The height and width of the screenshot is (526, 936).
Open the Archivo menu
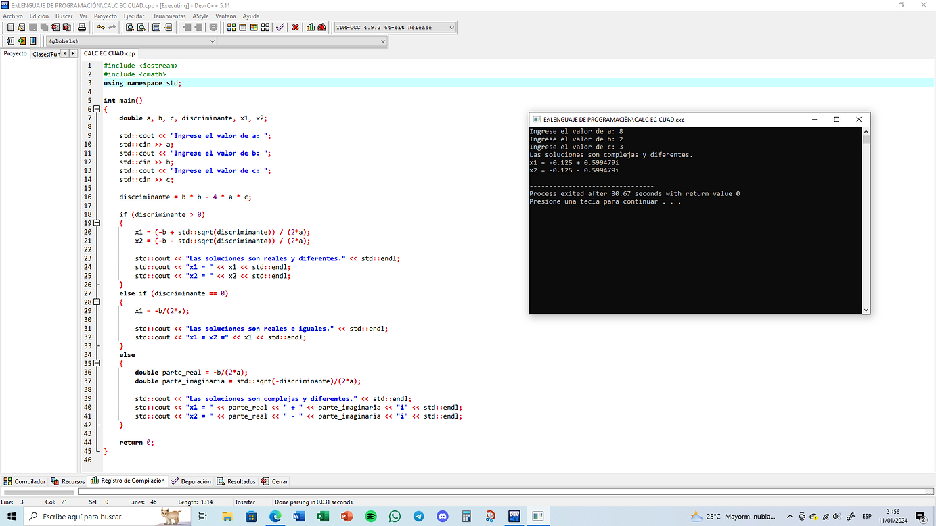[x=13, y=16]
